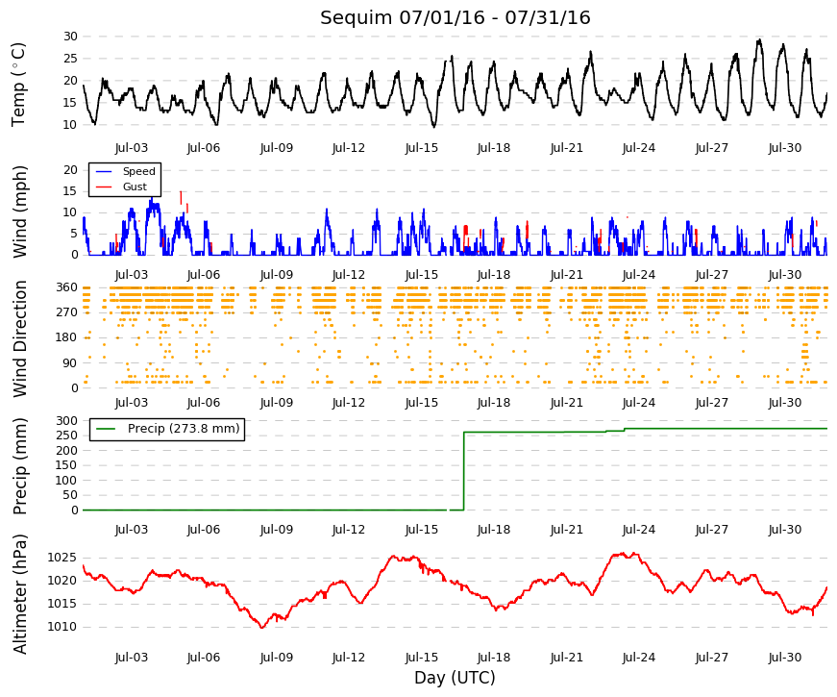
Task: Click Jul-24 tick under wind speed plot
Action: coord(639,275)
